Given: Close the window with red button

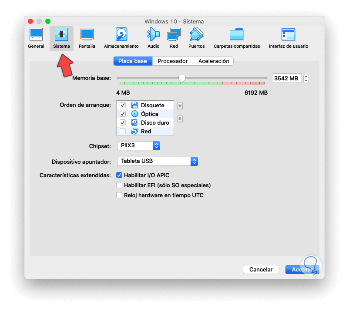Looking at the screenshot, I should 30,21.
